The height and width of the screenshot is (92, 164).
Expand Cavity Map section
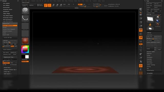click(x=7, y=72)
